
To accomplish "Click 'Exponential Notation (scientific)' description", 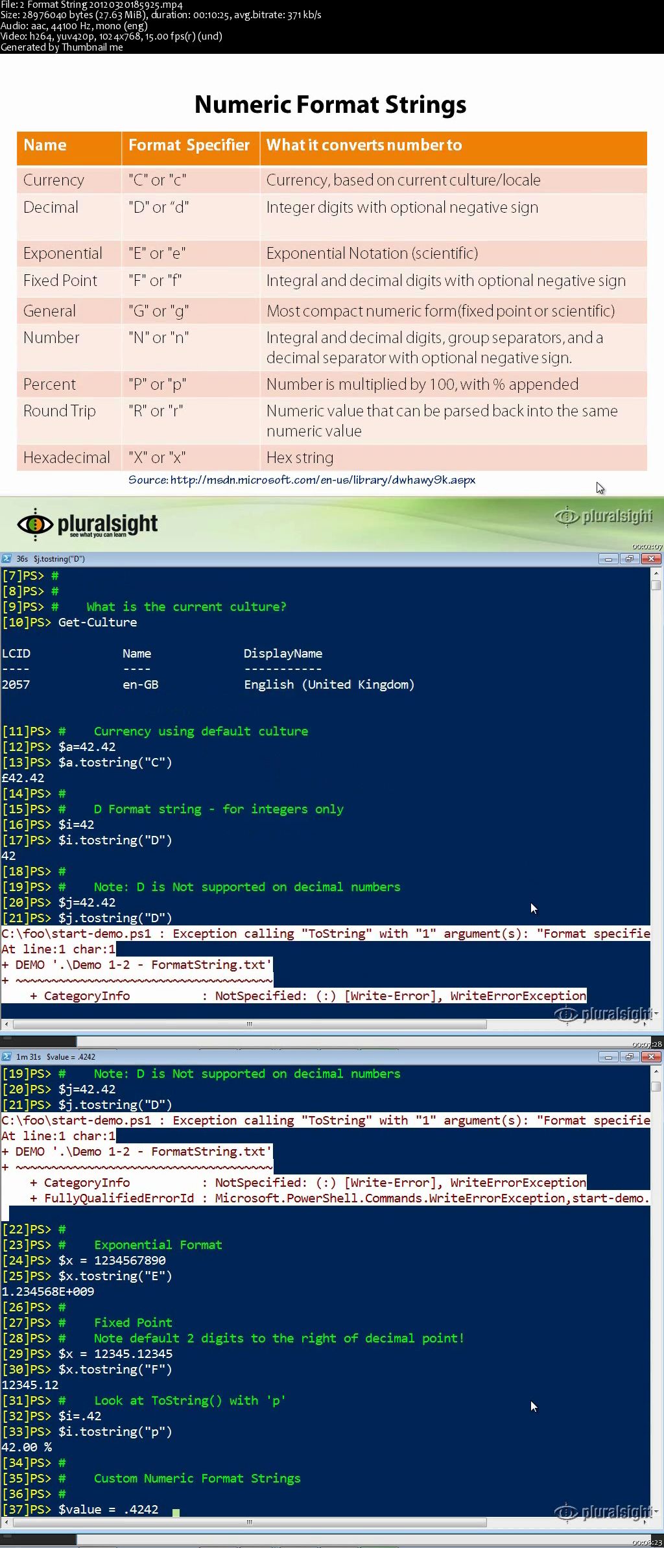I will click(x=372, y=254).
